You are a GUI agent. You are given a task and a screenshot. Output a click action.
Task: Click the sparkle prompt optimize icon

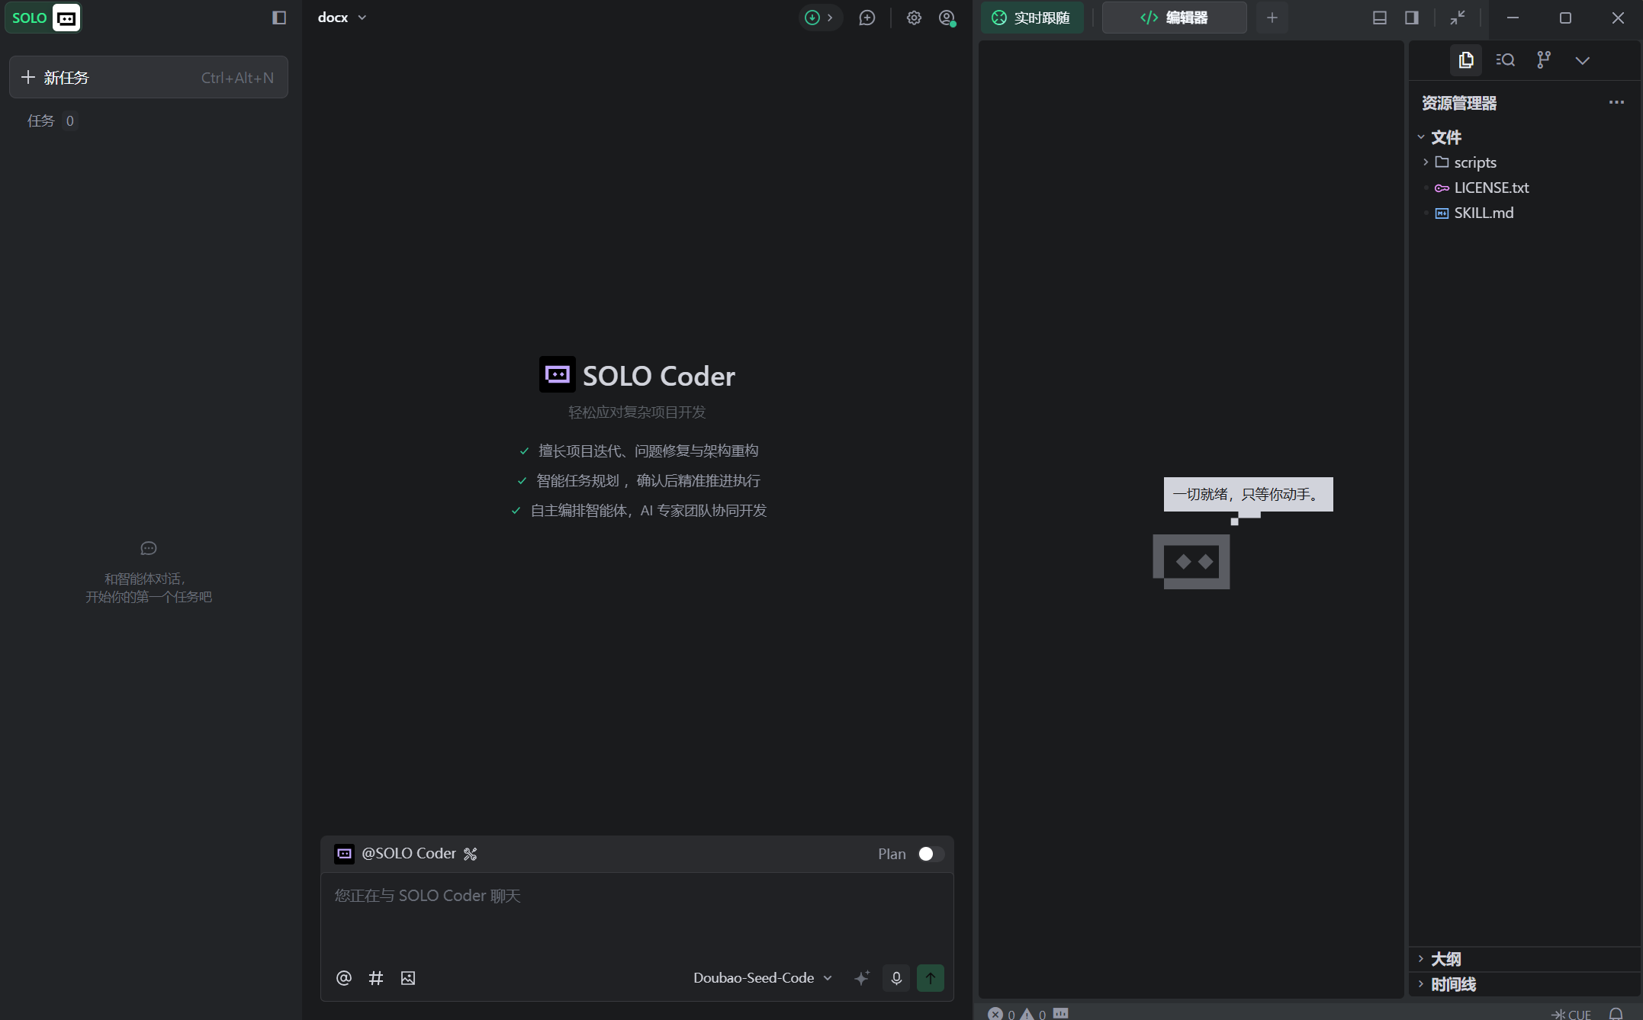(862, 978)
